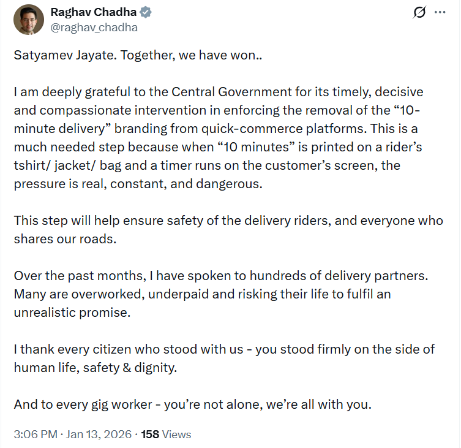Click the word Views in the footer
This screenshot has width=461, height=448.
tap(177, 435)
